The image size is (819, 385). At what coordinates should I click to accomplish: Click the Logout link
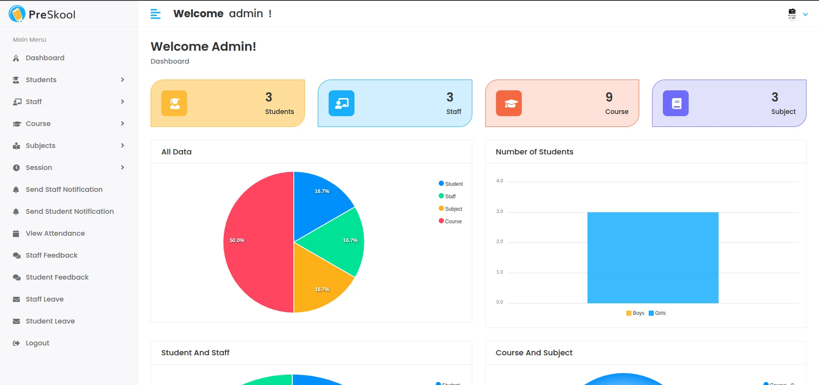[37, 343]
